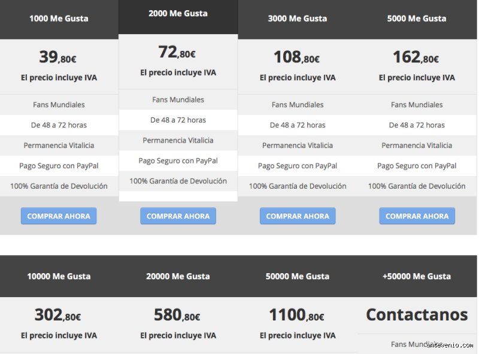The height and width of the screenshot is (354, 479).
Task: Click COMPRAR AHORA for 5000 Me Gusta
Action: pos(417,216)
